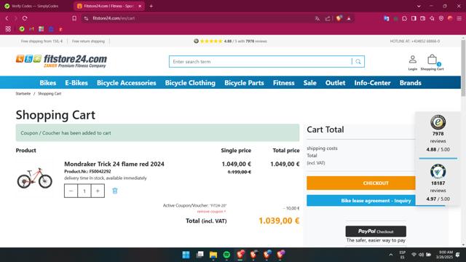466x262 pixels.
Task: Open the apps grid bookmark icon
Action: (x=8, y=29)
